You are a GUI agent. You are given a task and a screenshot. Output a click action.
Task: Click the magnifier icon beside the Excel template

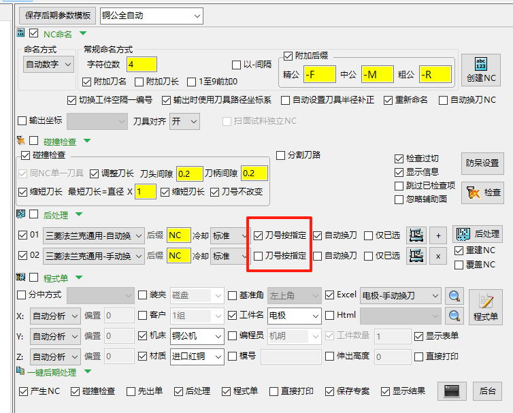[454, 295]
